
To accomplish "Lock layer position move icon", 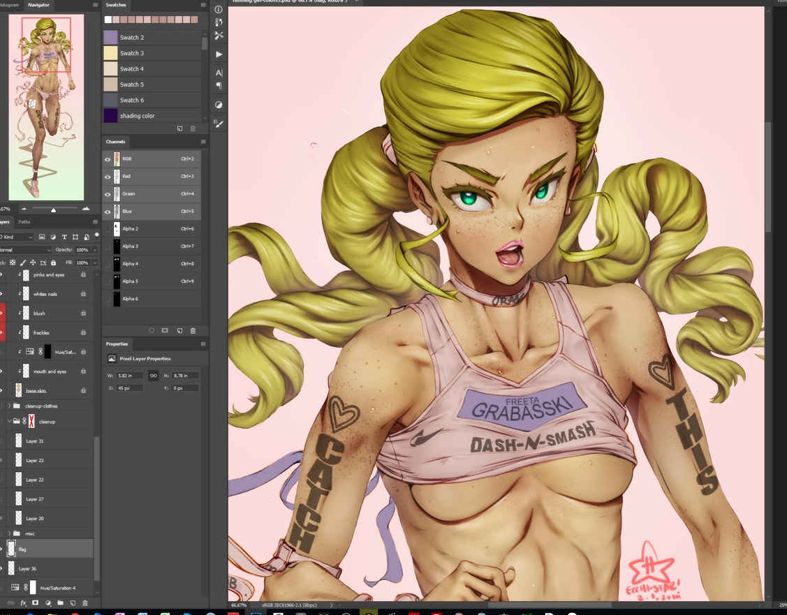I will (33, 262).
